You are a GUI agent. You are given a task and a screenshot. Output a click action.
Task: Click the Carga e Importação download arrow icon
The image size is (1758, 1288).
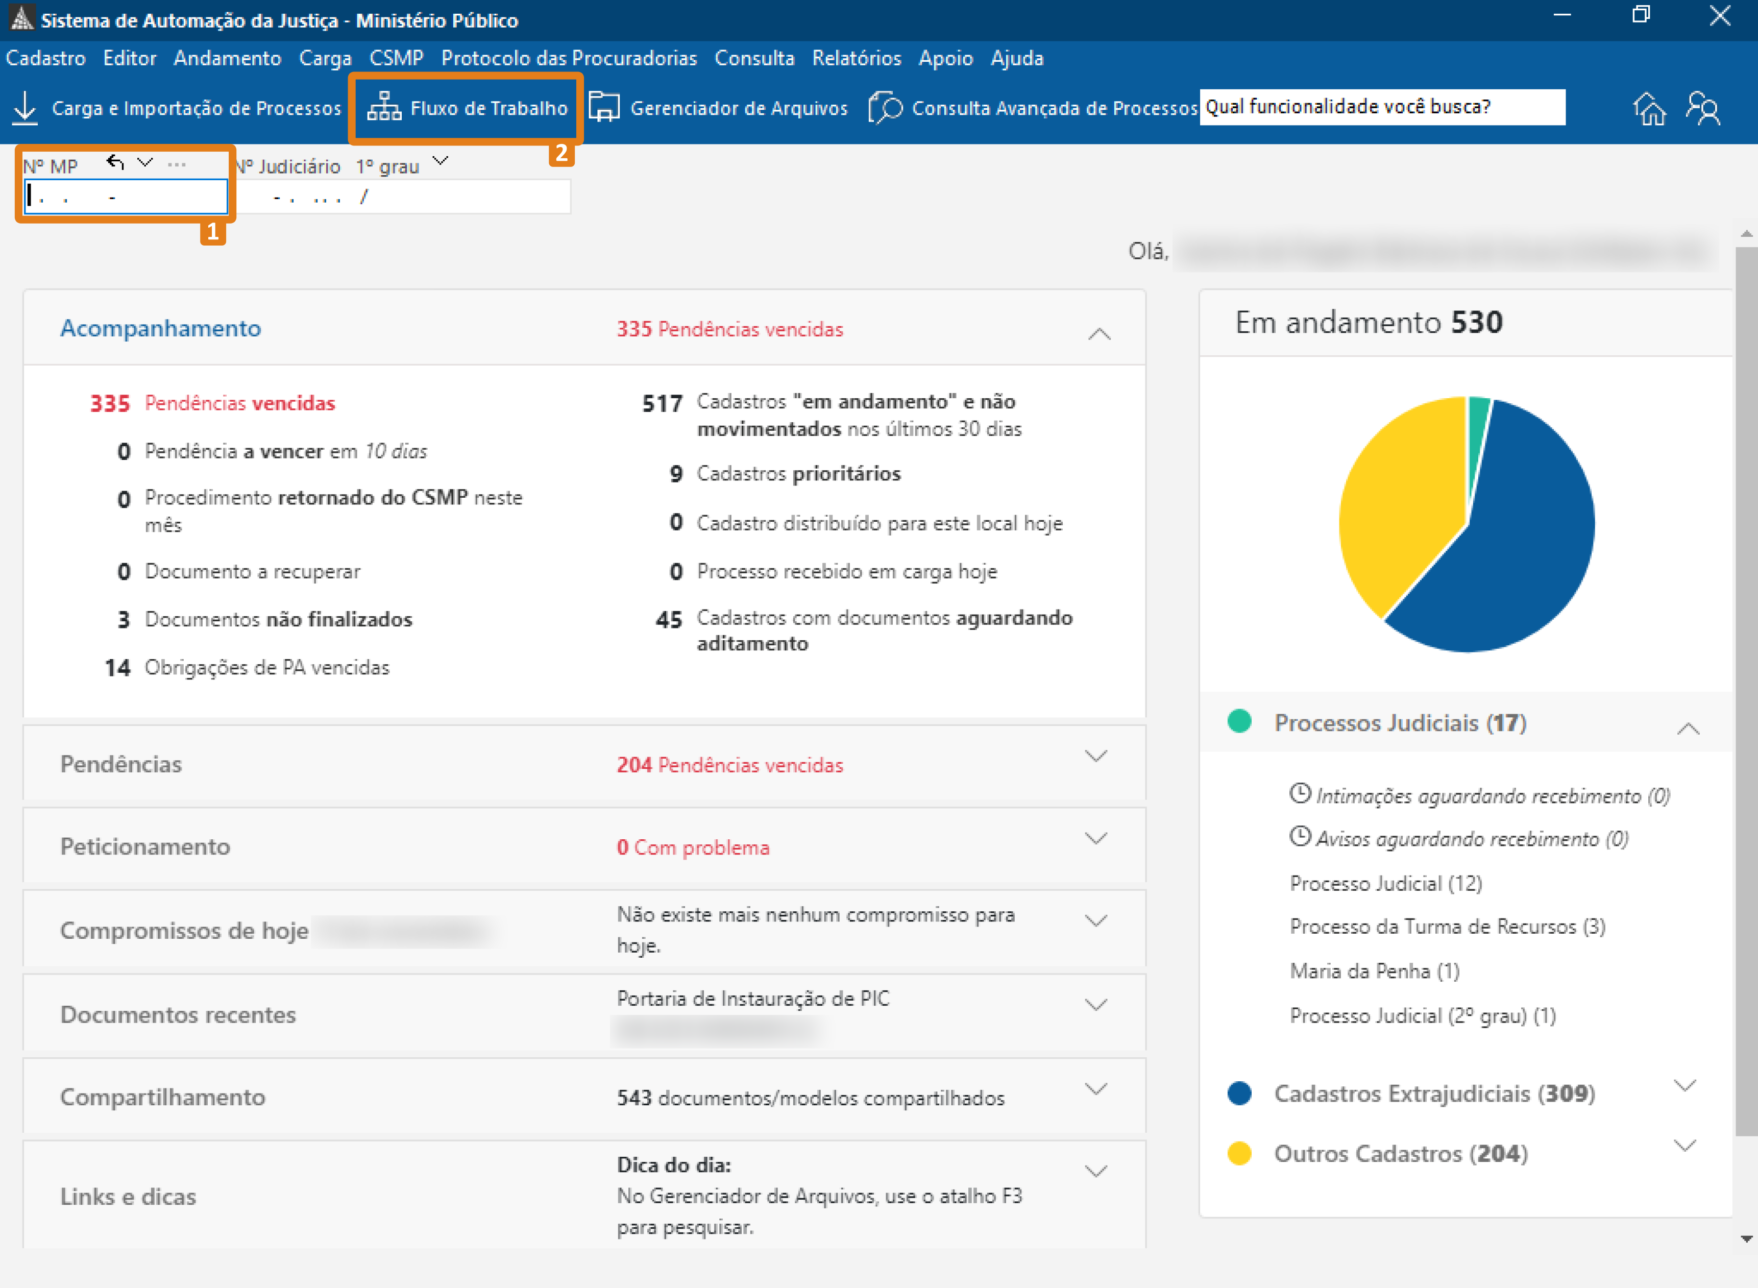(x=25, y=108)
